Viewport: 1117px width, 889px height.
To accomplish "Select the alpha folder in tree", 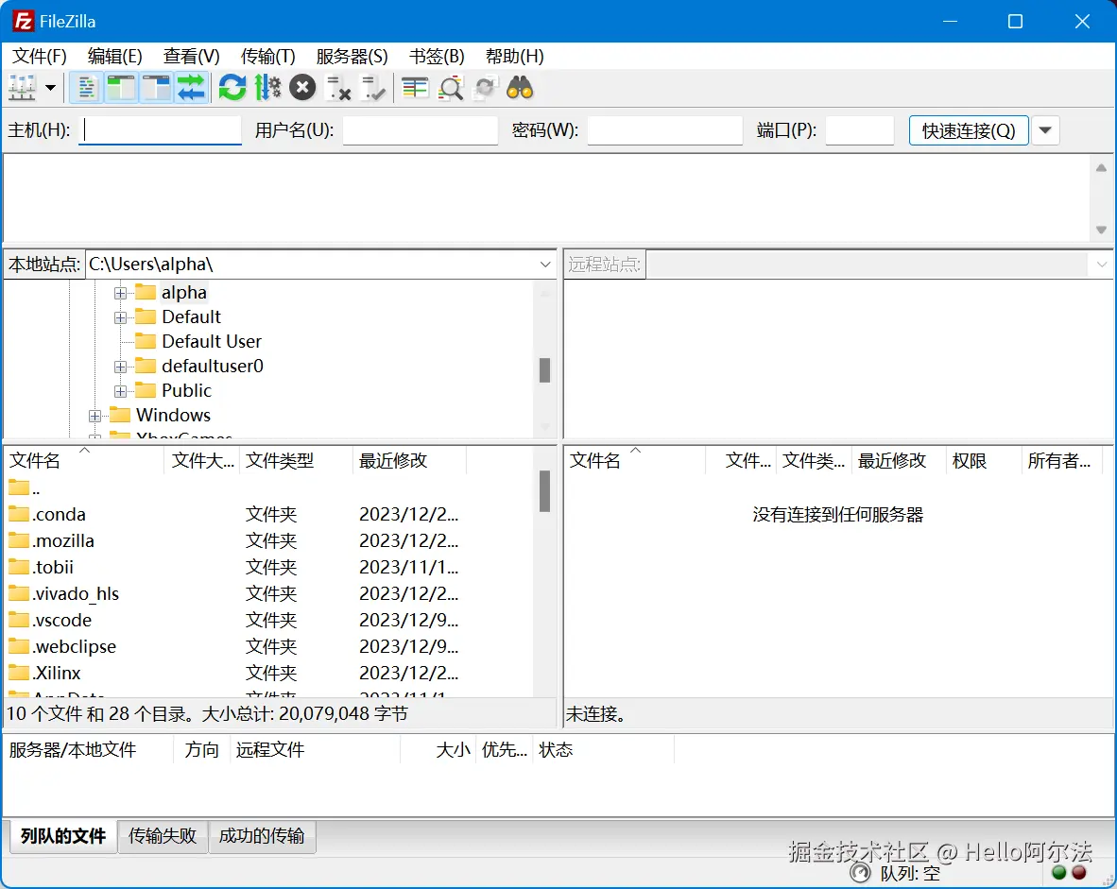I will 183,292.
